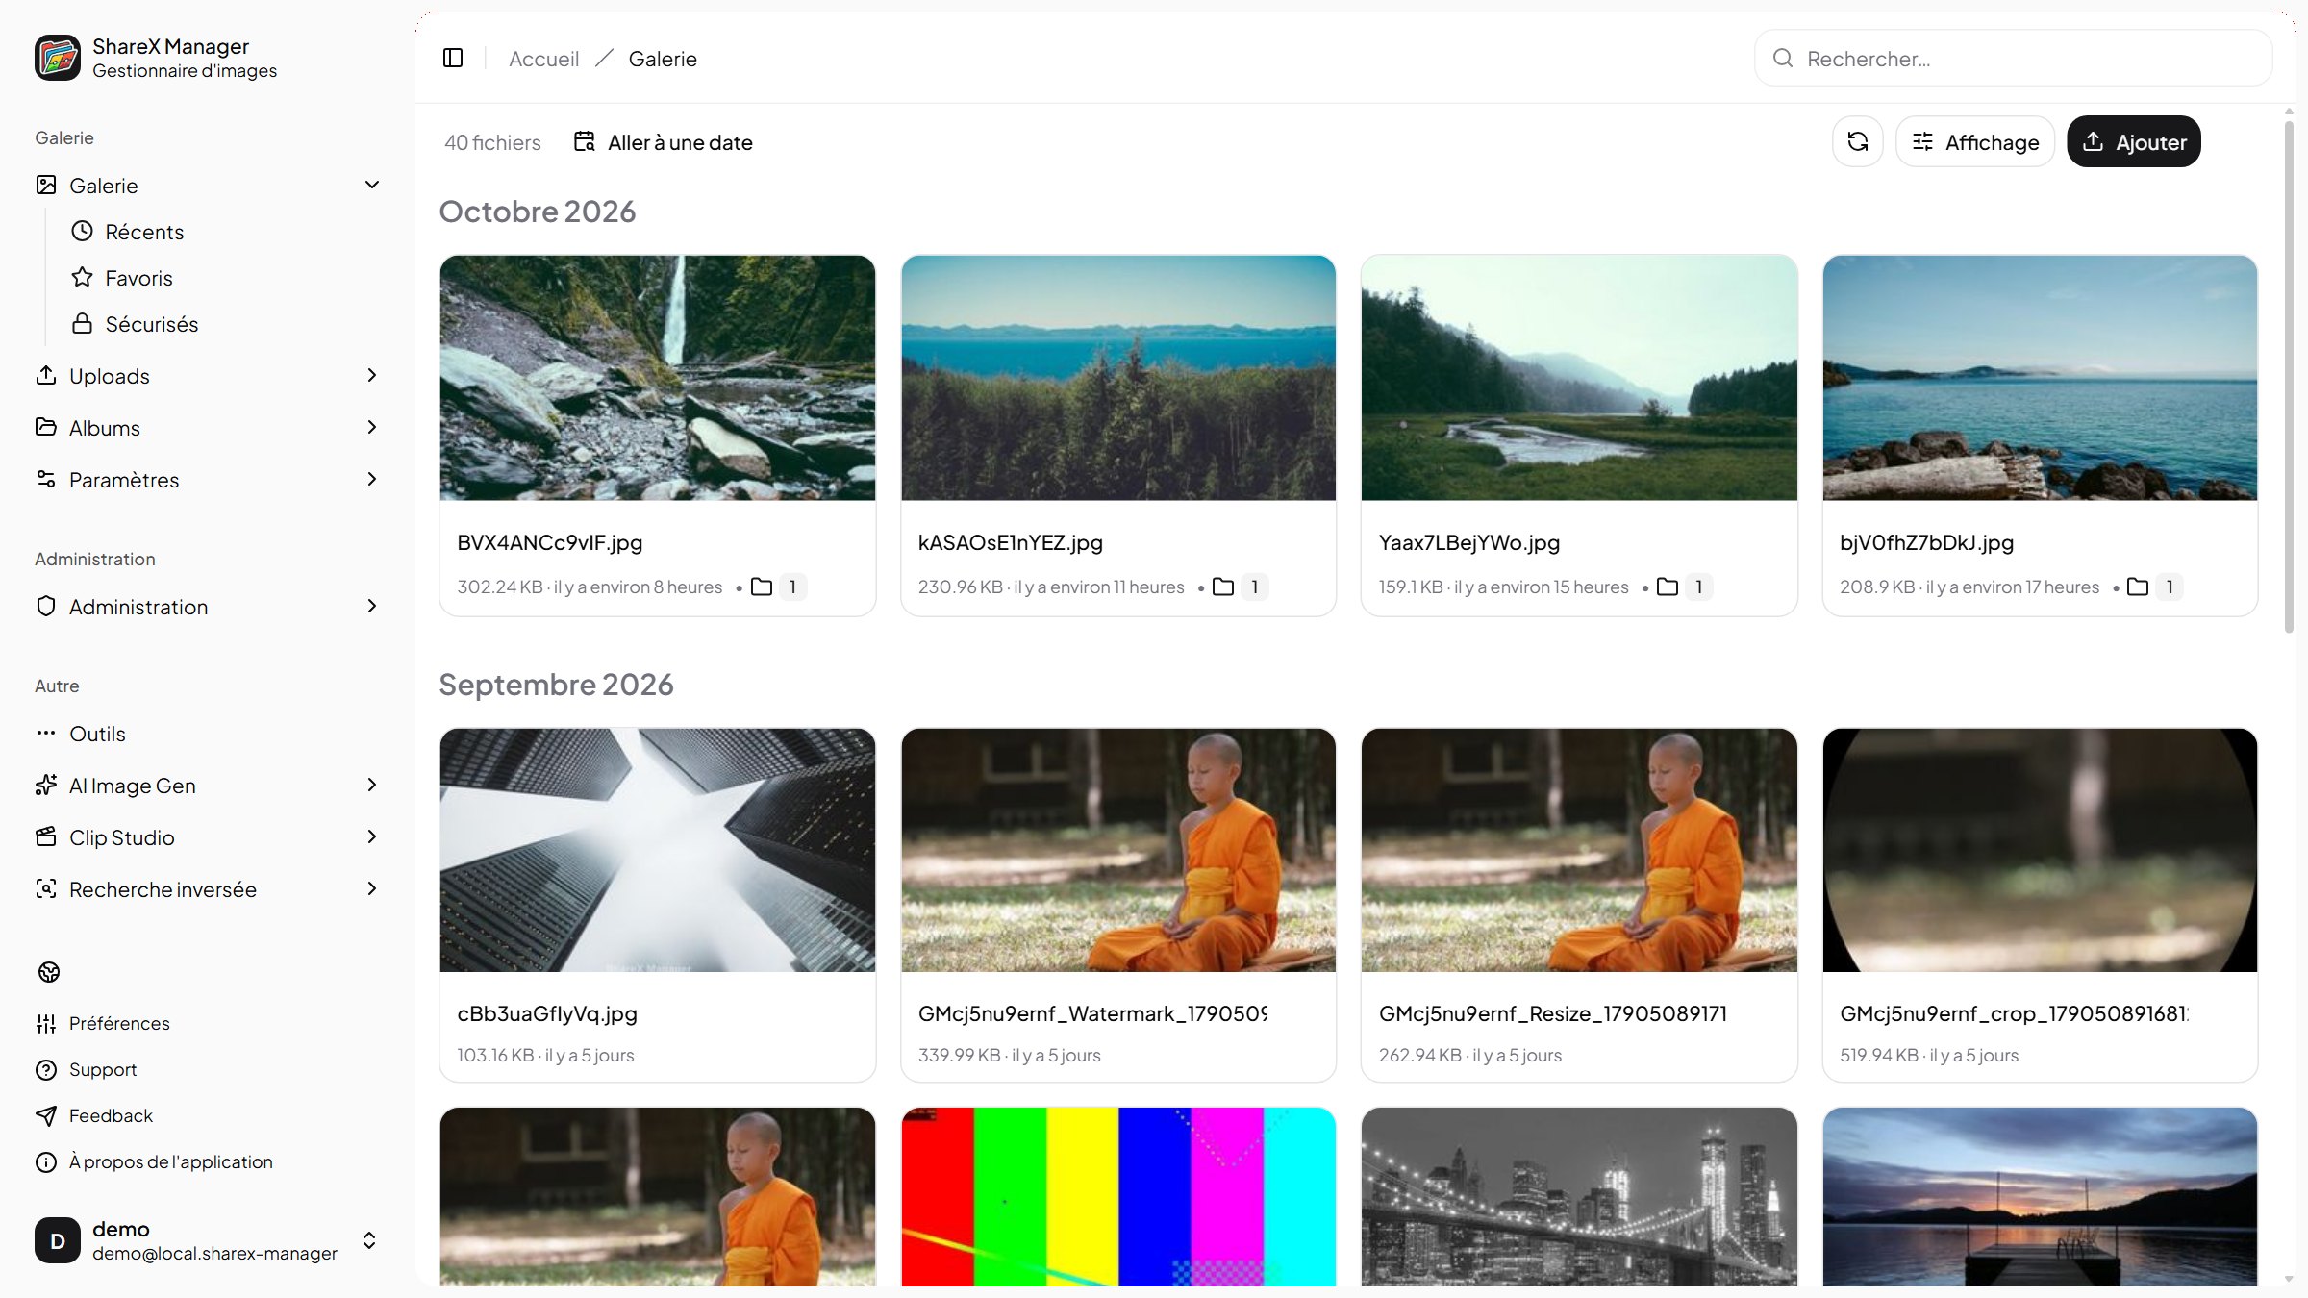
Task: Click the Ajouter upload button
Action: [2133, 141]
